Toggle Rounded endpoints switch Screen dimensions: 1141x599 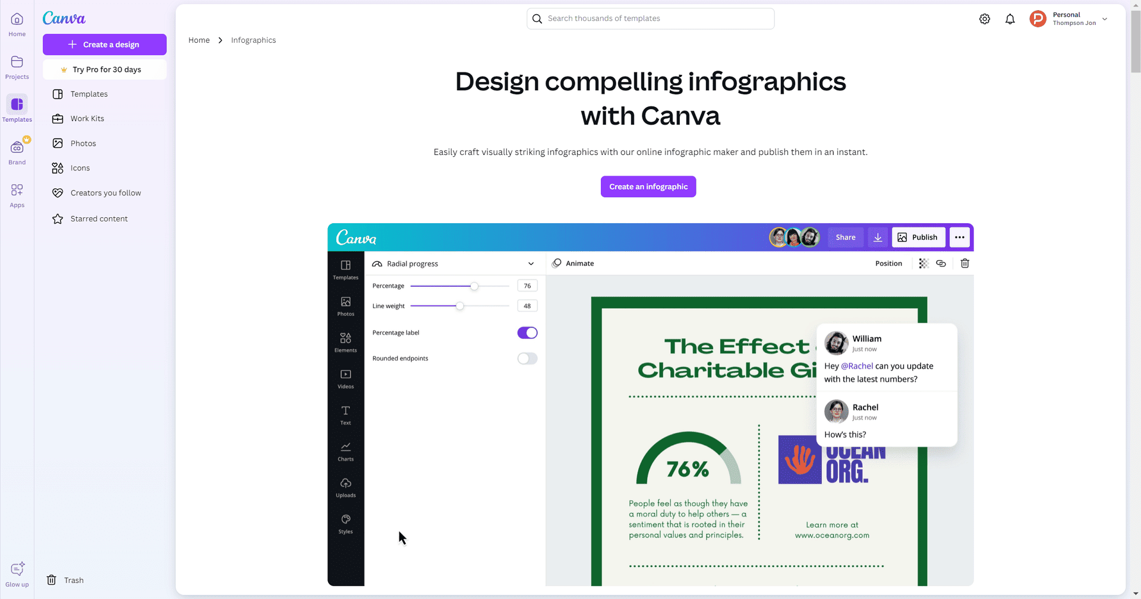click(527, 359)
